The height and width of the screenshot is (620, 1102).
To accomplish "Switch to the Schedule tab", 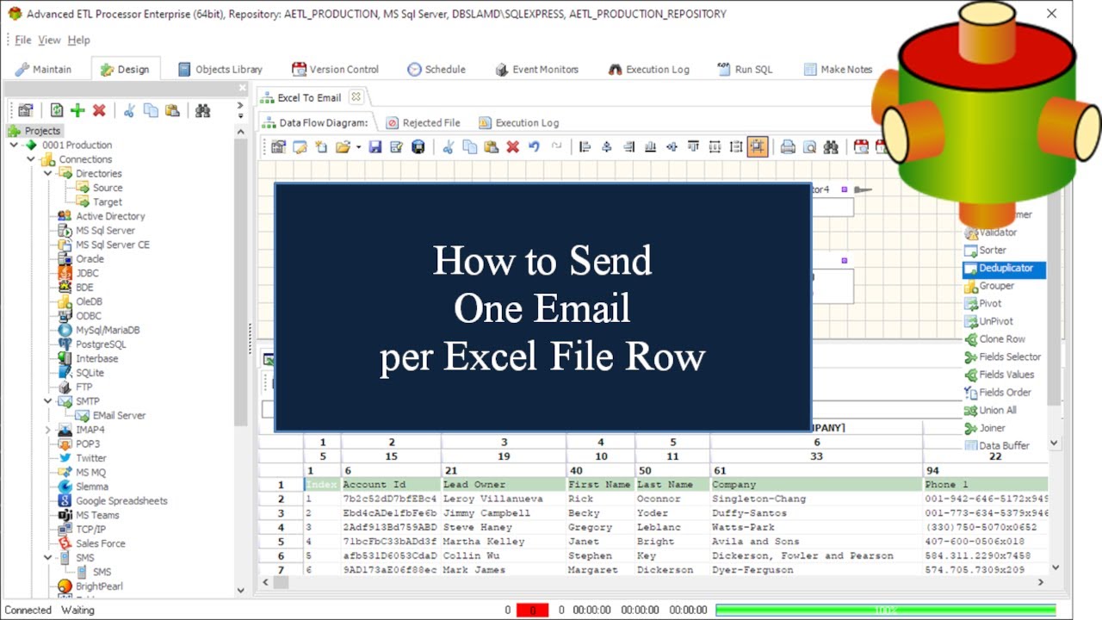I will 436,70.
